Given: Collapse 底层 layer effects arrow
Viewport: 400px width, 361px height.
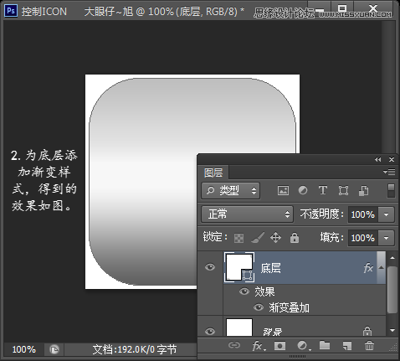Looking at the screenshot, I should point(381,268).
